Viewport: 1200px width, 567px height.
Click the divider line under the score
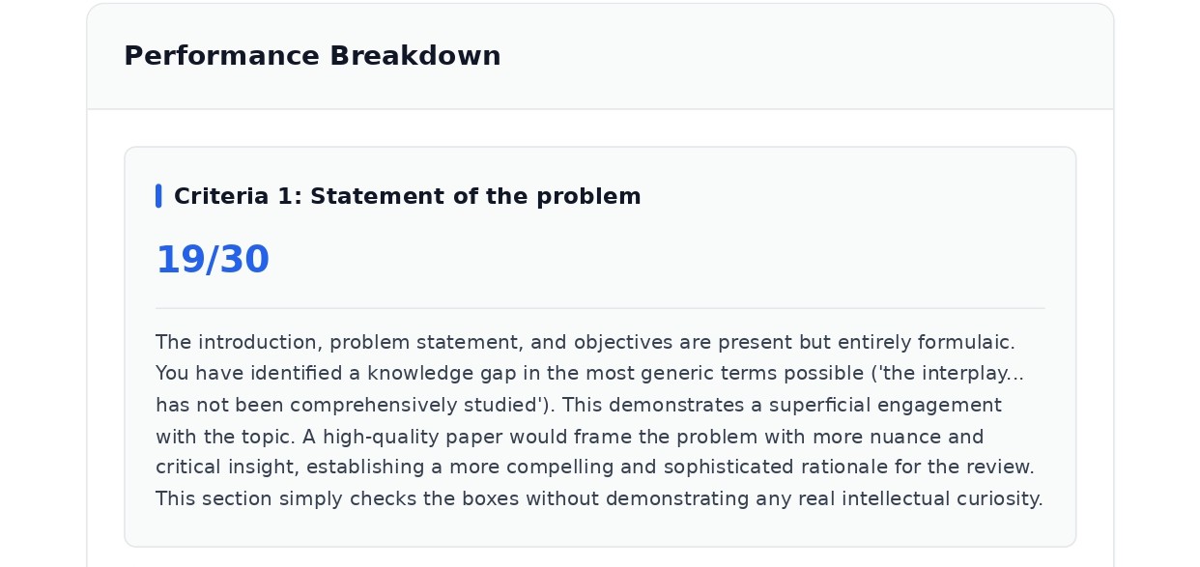pyautogui.click(x=600, y=308)
